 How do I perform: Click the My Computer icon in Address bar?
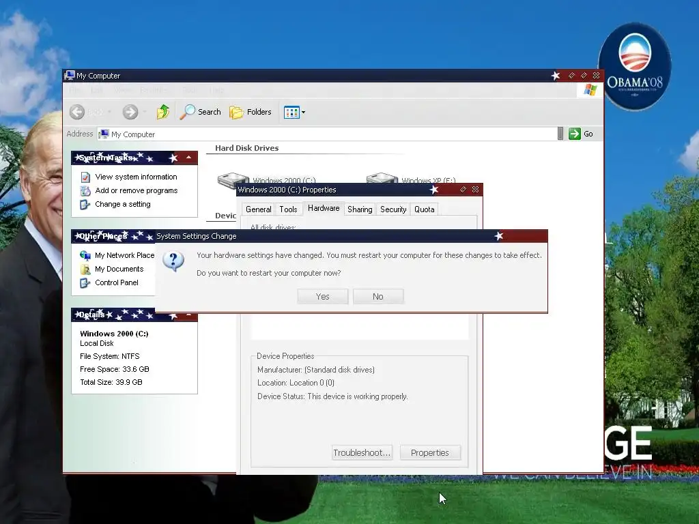click(104, 134)
